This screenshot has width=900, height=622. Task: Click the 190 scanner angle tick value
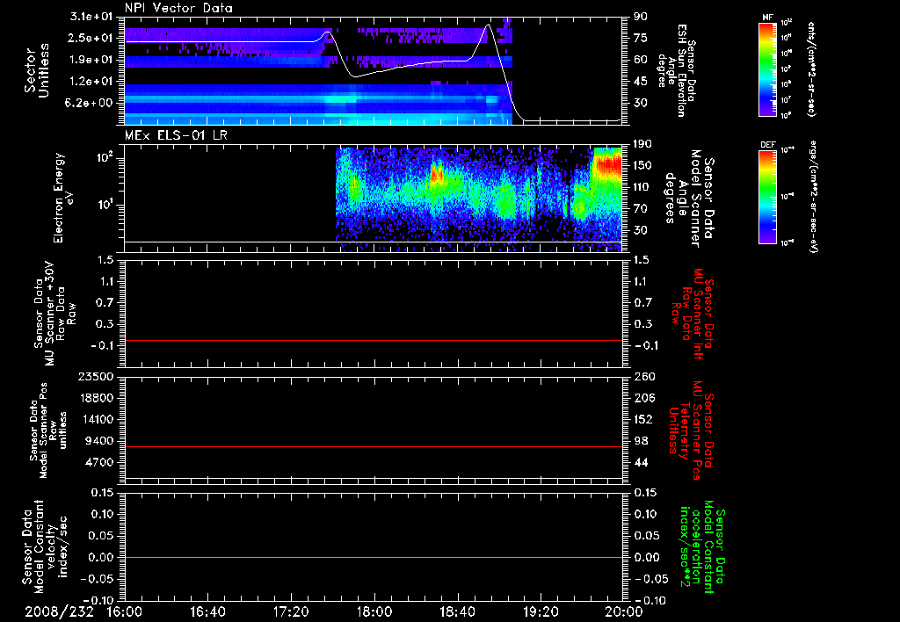tap(643, 143)
